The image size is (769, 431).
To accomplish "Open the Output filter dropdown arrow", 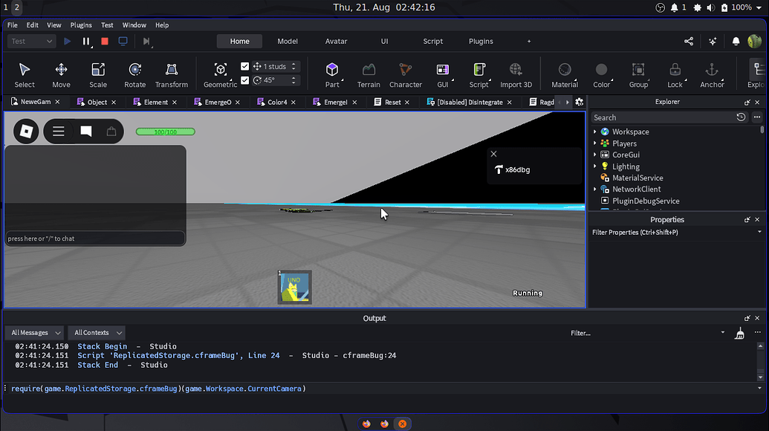I will coord(722,332).
